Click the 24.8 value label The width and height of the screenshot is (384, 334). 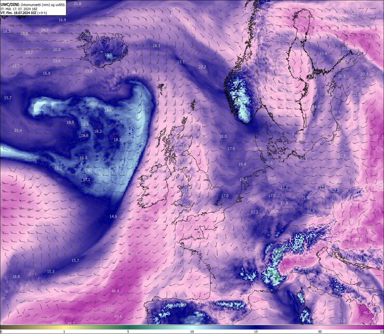pyautogui.click(x=272, y=178)
